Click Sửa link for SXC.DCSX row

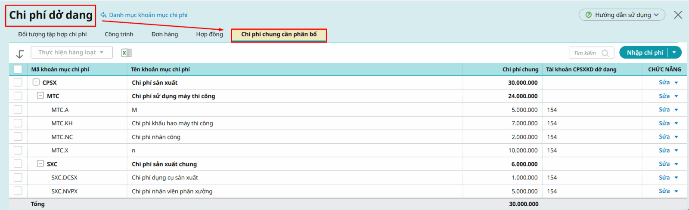click(664, 177)
